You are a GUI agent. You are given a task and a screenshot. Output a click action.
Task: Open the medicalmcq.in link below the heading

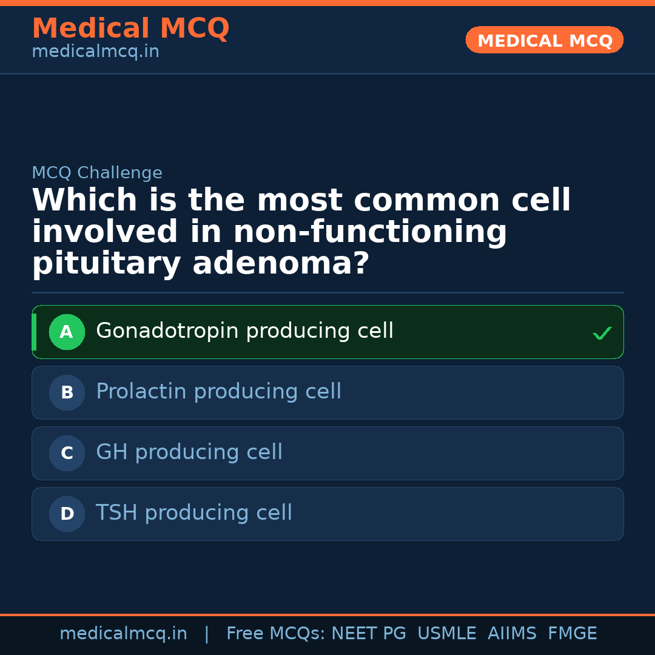click(95, 52)
